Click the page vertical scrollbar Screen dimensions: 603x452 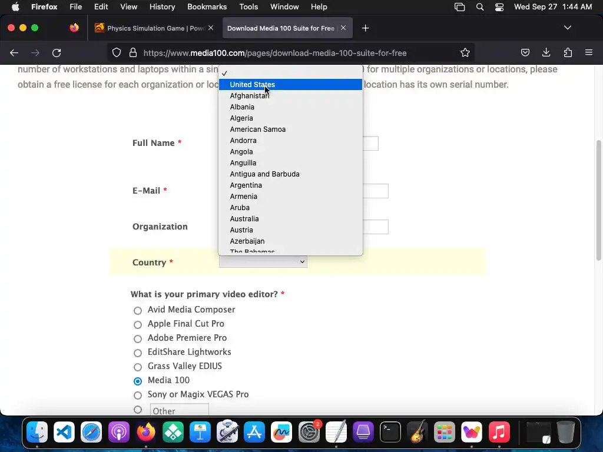[x=598, y=200]
